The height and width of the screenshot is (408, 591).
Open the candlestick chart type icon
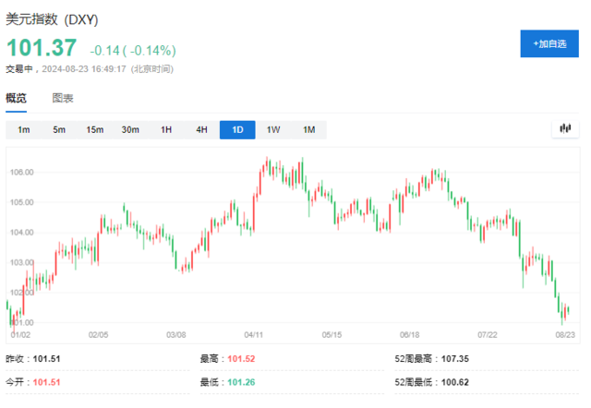click(565, 130)
